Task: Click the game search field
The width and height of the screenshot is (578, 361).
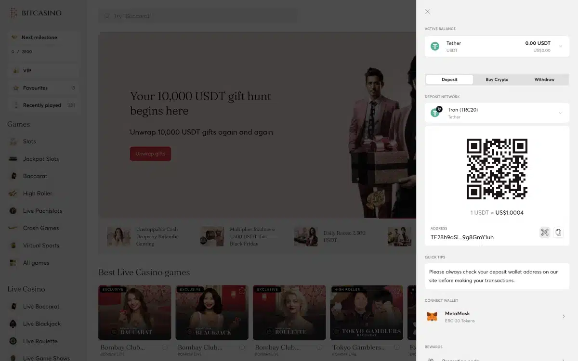Action: (x=197, y=16)
